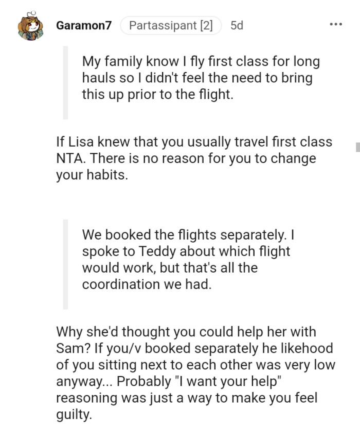Image resolution: width=360 pixels, height=431 pixels.
Task: Click the 5d comment timestamp
Action: [x=237, y=25]
